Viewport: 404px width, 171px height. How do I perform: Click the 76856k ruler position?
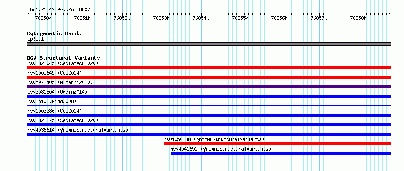point(280,18)
